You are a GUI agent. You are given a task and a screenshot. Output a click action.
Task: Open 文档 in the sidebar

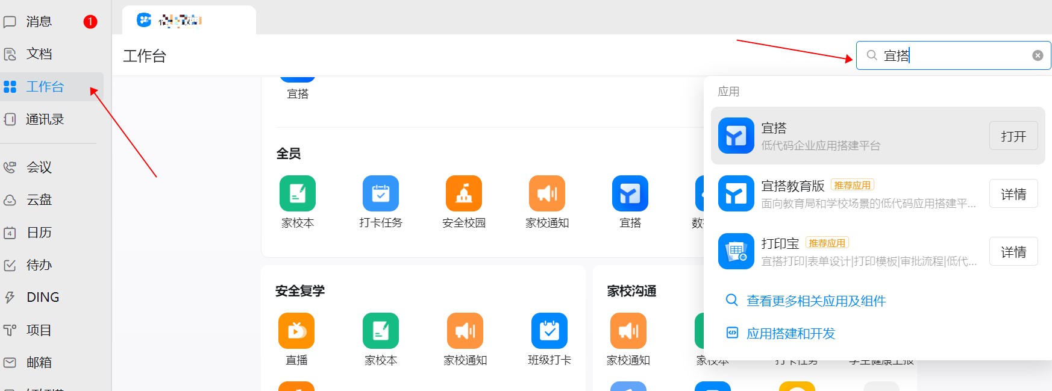coord(39,54)
